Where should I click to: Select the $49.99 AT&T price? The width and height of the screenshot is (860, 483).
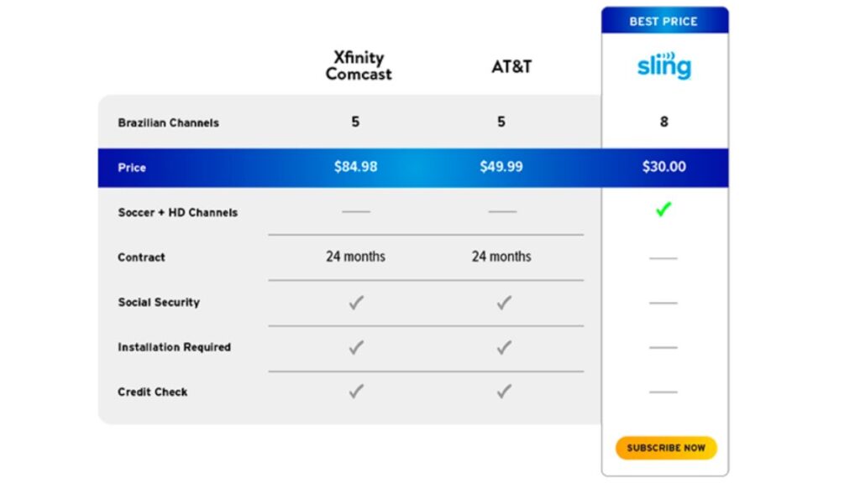point(501,167)
